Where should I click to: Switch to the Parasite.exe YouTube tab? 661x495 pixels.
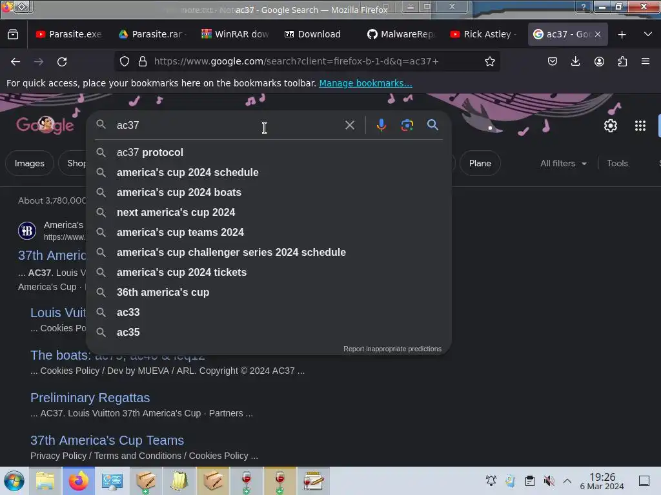69,34
